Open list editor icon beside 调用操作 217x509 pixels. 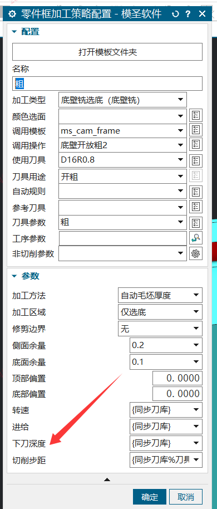[196, 145]
